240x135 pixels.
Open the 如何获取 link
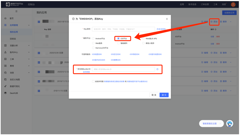click(86, 72)
